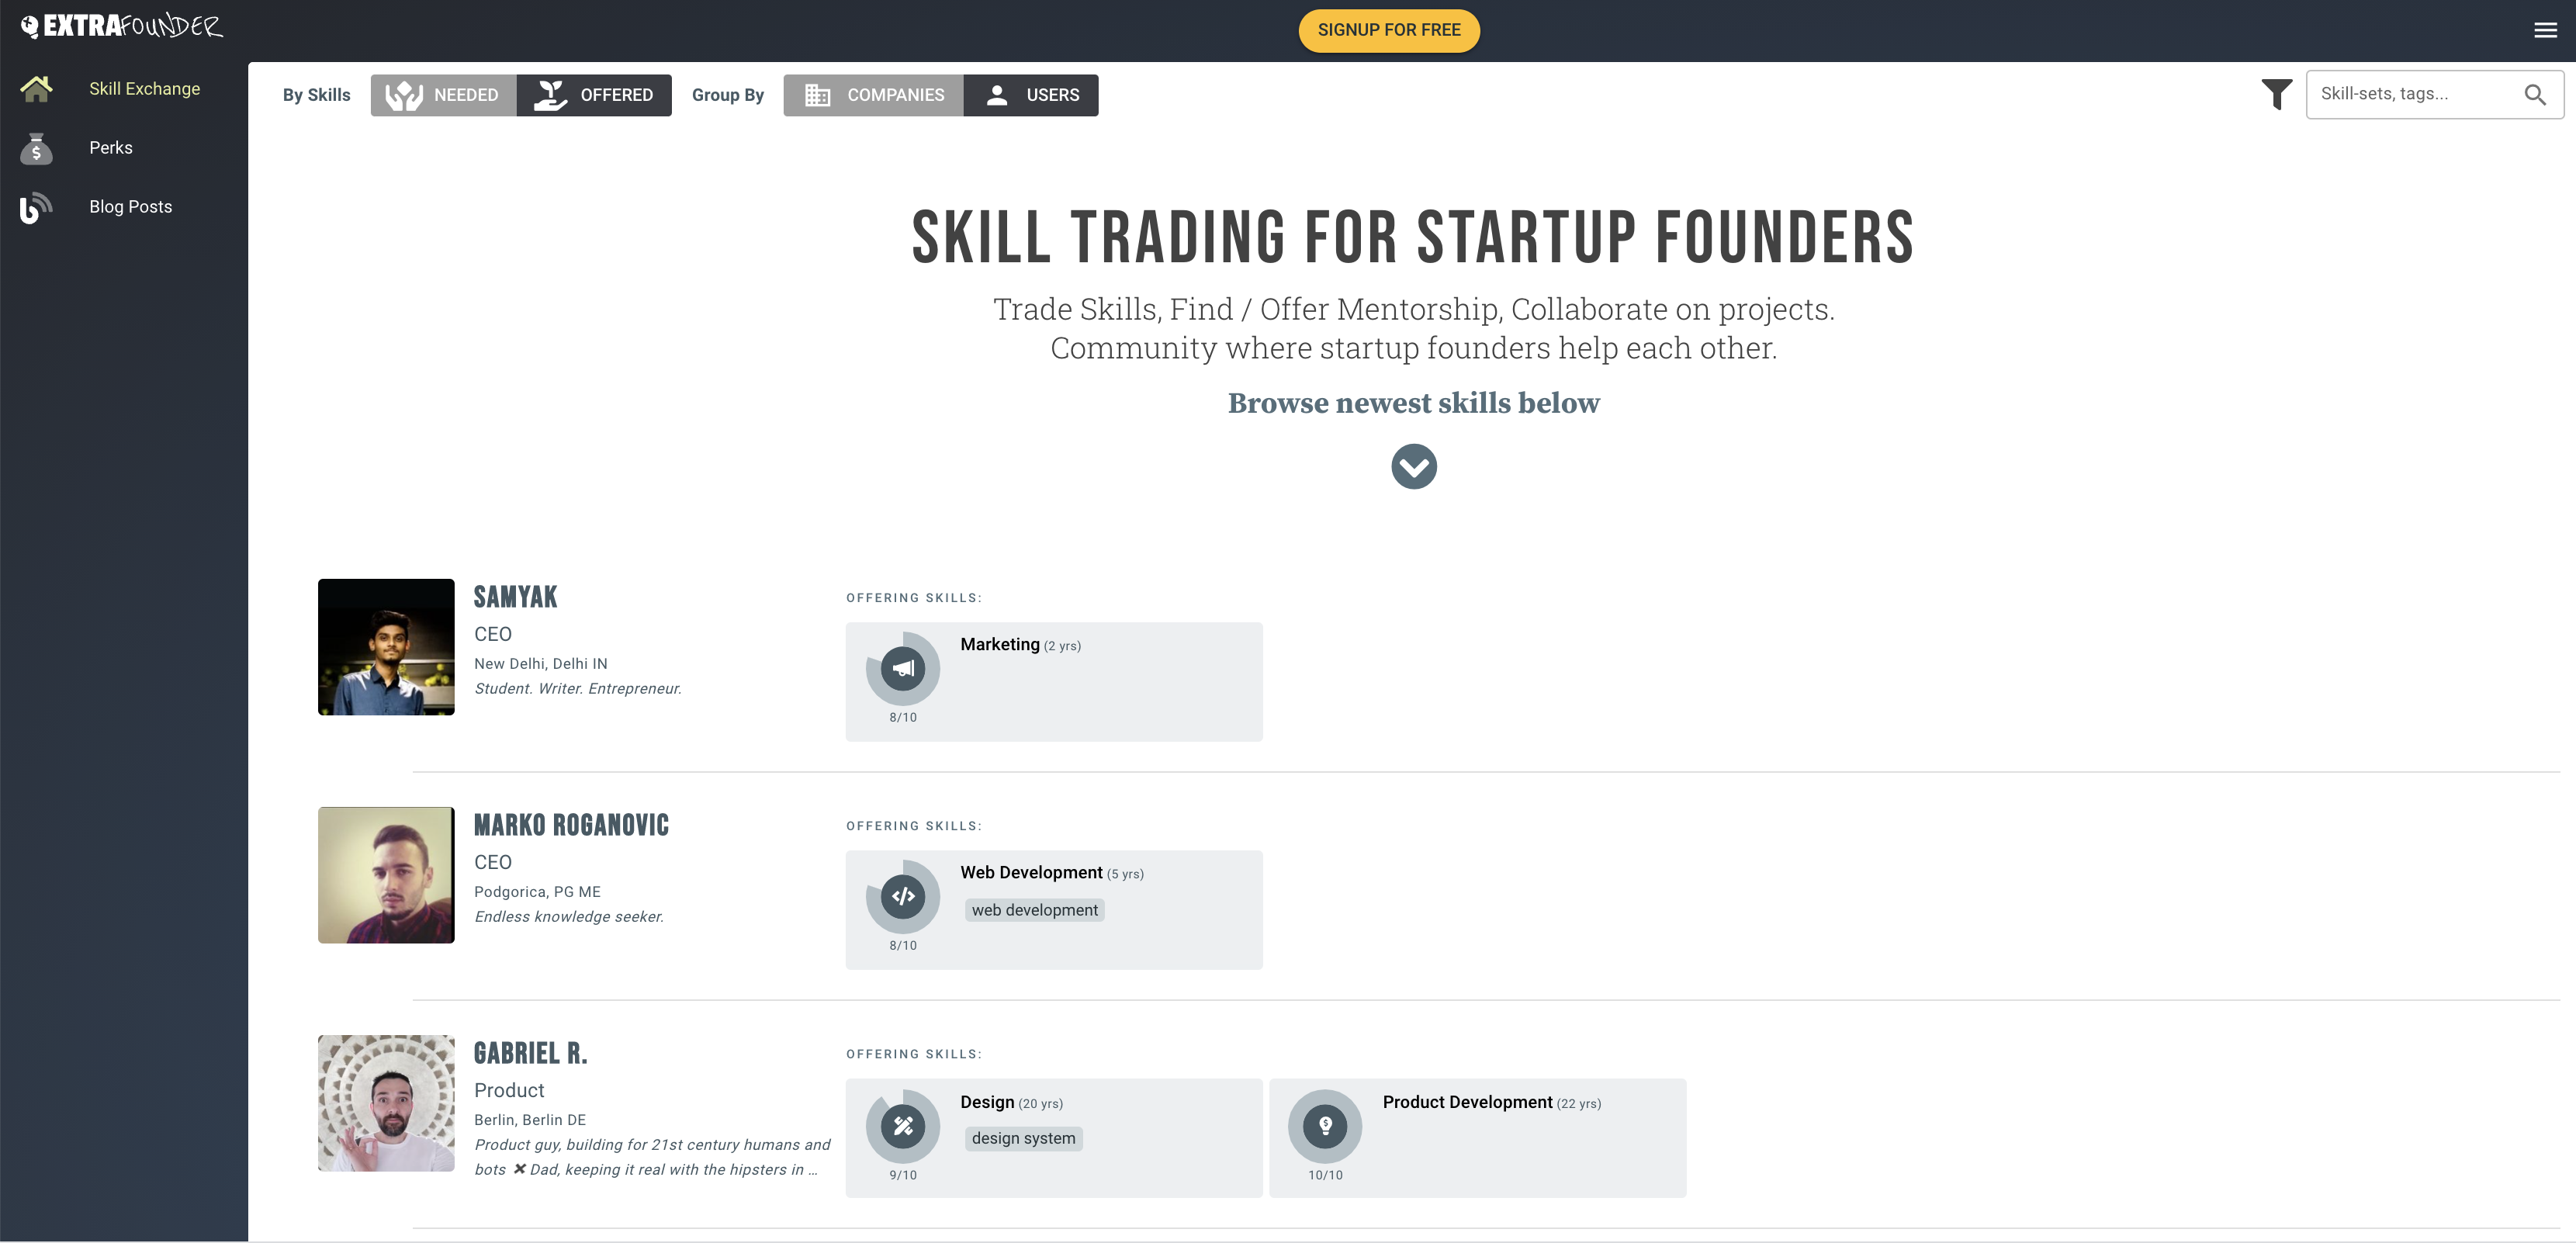Click the search magnifier icon
This screenshot has height=1243, width=2576.
(2534, 95)
